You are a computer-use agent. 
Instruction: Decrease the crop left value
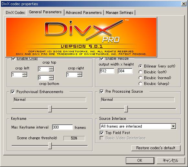25,76
